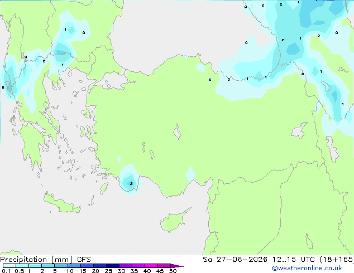Click the "Precipitation" title word
Image resolution: width=354 pixels, height=273 pixels.
coord(23,260)
